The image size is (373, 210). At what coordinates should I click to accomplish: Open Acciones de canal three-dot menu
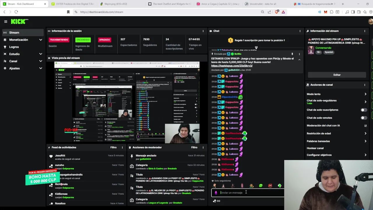pos(365,85)
